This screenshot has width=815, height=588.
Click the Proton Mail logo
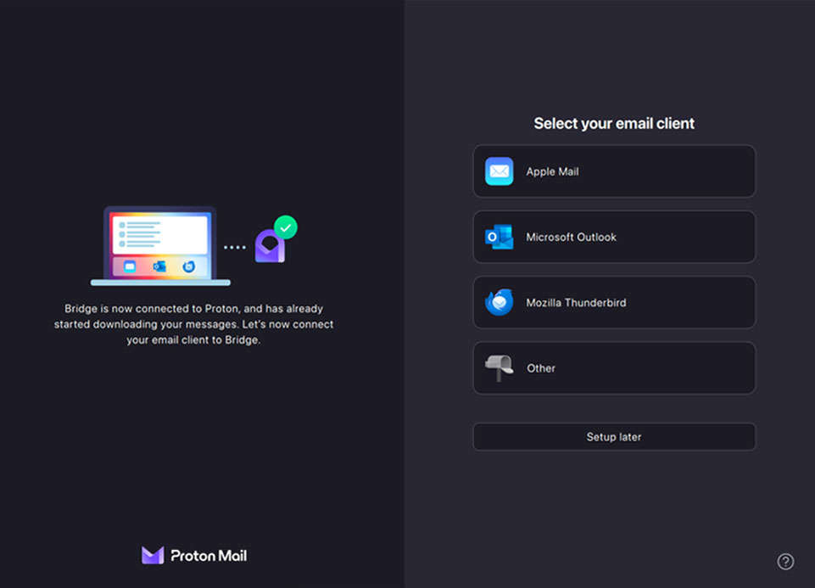coord(194,555)
